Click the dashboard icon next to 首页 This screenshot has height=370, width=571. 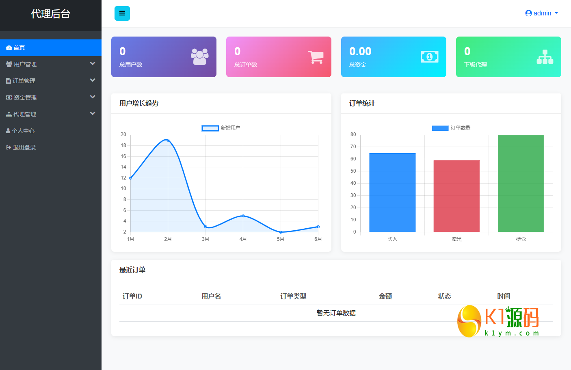(x=9, y=48)
